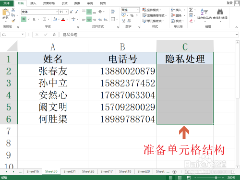Click the Cut scissors icon
The image size is (240, 180).
13,10
